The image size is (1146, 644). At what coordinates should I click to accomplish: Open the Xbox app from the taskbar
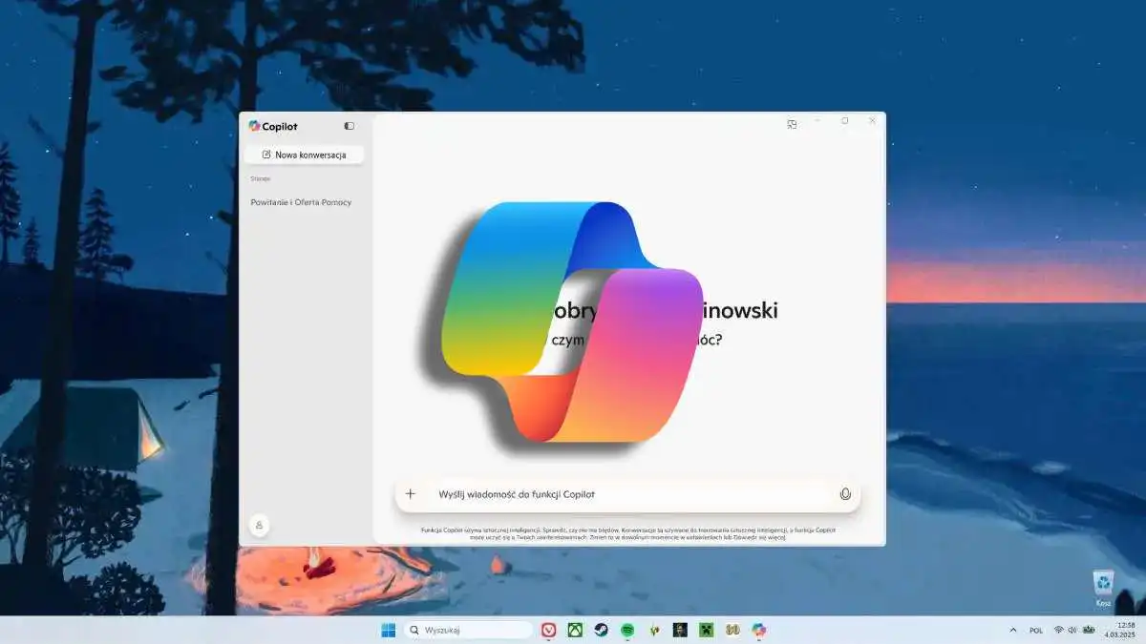tap(574, 630)
